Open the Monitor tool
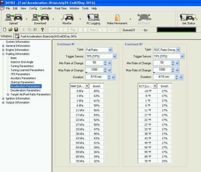Image resolution: width=201 pixels, height=172 pixels. [67, 17]
